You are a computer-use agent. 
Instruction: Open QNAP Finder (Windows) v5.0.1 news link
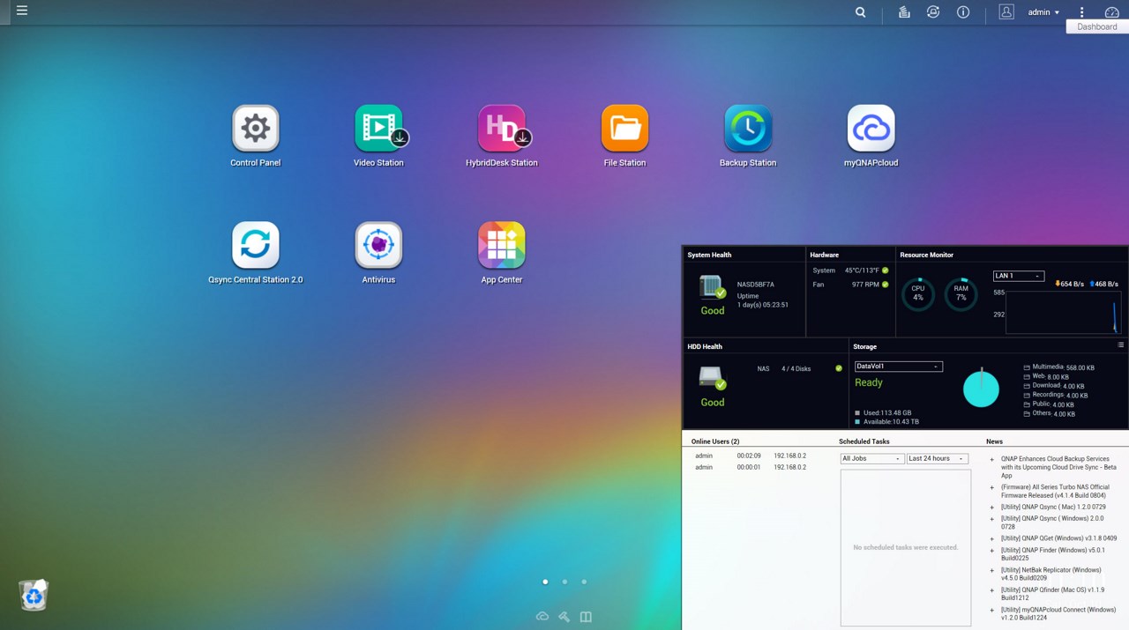click(1052, 554)
